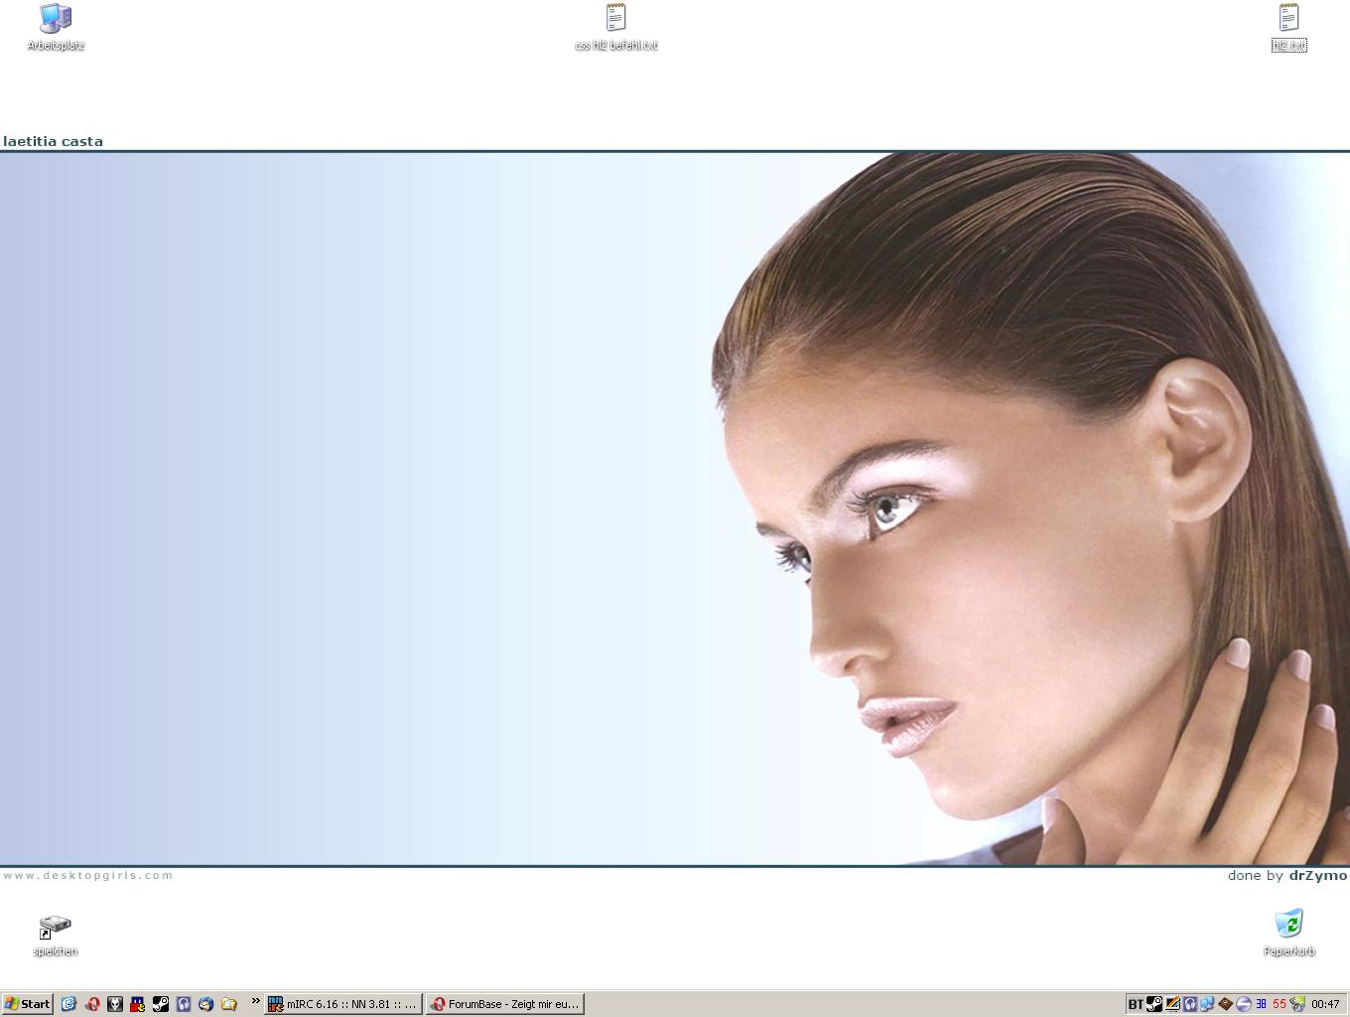Launch Steam from quick launch bar
The image size is (1350, 1017).
tap(161, 1004)
